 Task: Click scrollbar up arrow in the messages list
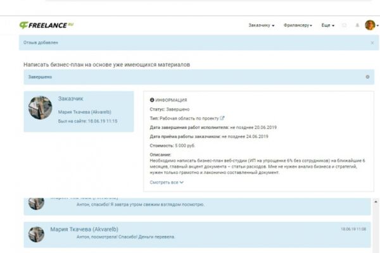376,201
